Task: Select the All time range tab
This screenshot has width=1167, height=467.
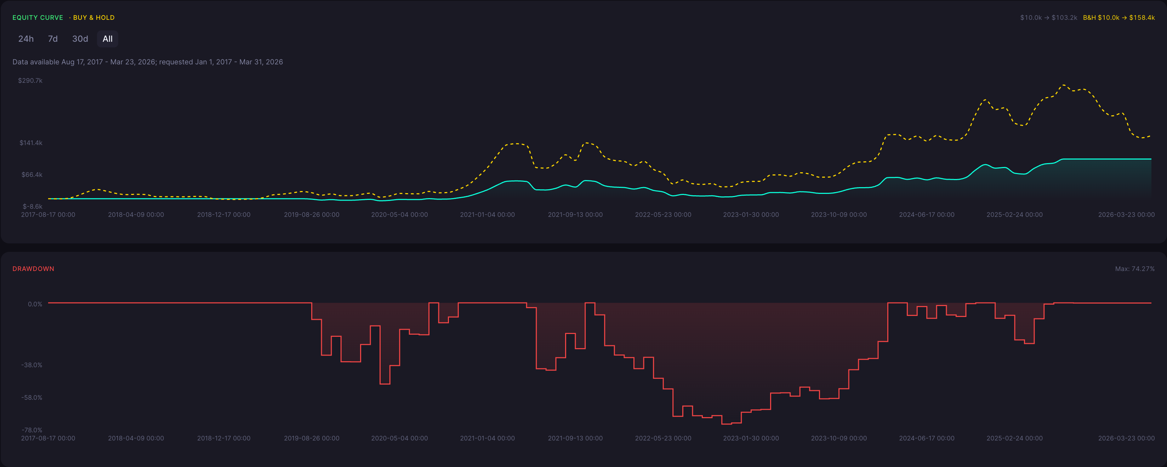Action: coord(107,39)
